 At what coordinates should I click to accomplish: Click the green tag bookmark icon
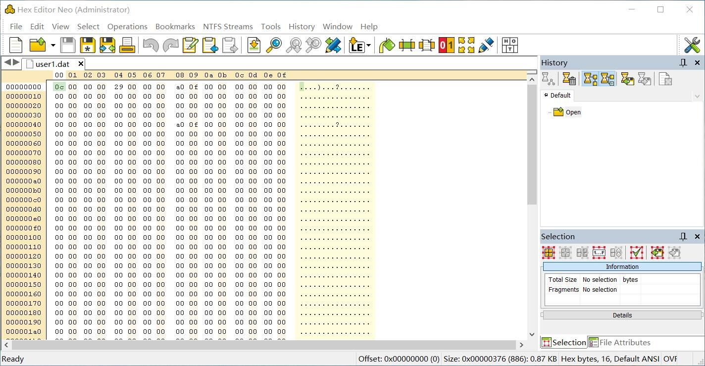pyautogui.click(x=387, y=45)
